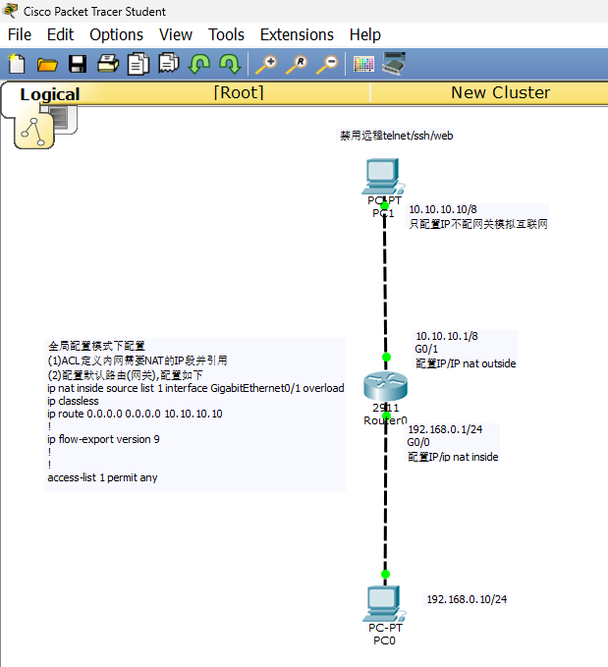
Task: Open the Custom Devices Dialog icon
Action: click(394, 64)
